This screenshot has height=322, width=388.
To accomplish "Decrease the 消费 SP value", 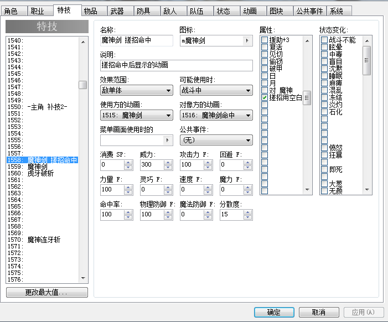I will point(128,168).
